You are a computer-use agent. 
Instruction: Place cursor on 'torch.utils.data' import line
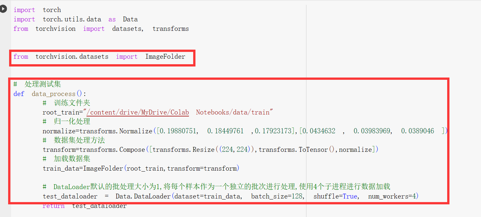[72, 19]
